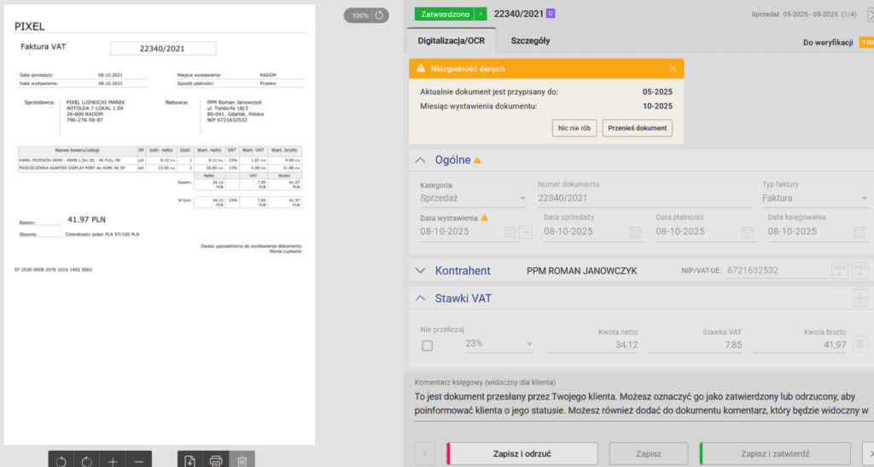The height and width of the screenshot is (467, 874).
Task: Switch to the Szczegóły tab
Action: coord(530,40)
